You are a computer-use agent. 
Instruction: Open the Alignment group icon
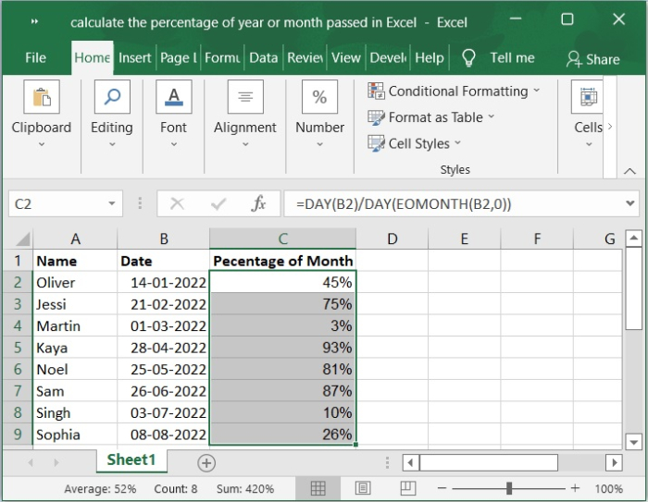tap(245, 97)
